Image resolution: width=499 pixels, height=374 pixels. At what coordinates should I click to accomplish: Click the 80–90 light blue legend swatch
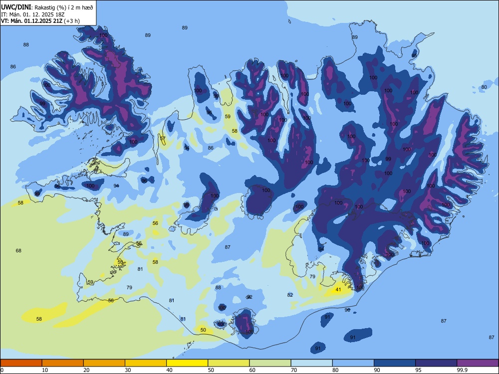353,363
